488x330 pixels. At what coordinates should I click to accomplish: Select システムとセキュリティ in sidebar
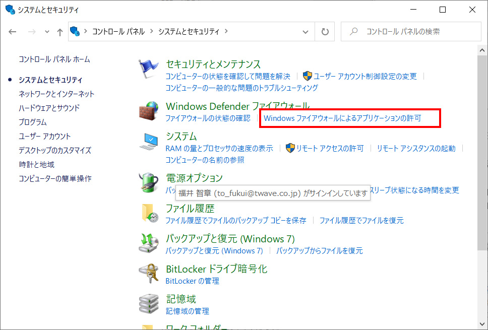(x=50, y=80)
